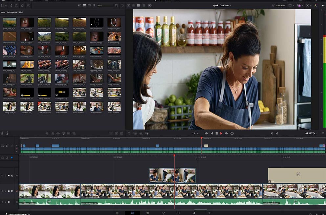Switch to the Cut page tab

132,213
